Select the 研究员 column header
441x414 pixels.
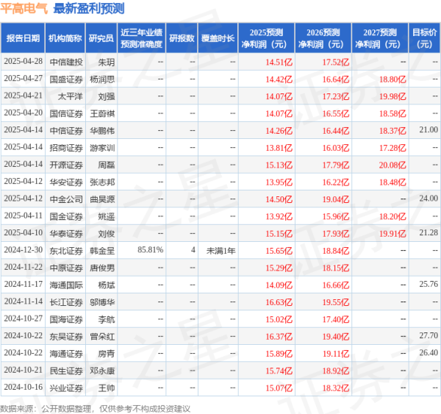101,38
